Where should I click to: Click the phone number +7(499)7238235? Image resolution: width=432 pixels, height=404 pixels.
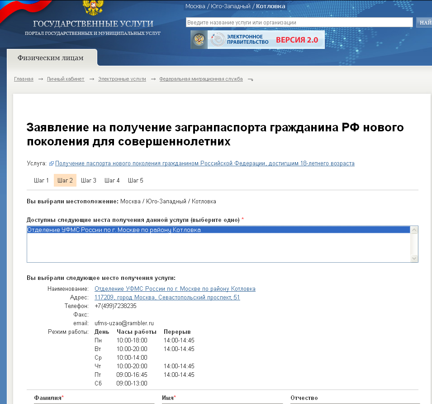(115, 306)
